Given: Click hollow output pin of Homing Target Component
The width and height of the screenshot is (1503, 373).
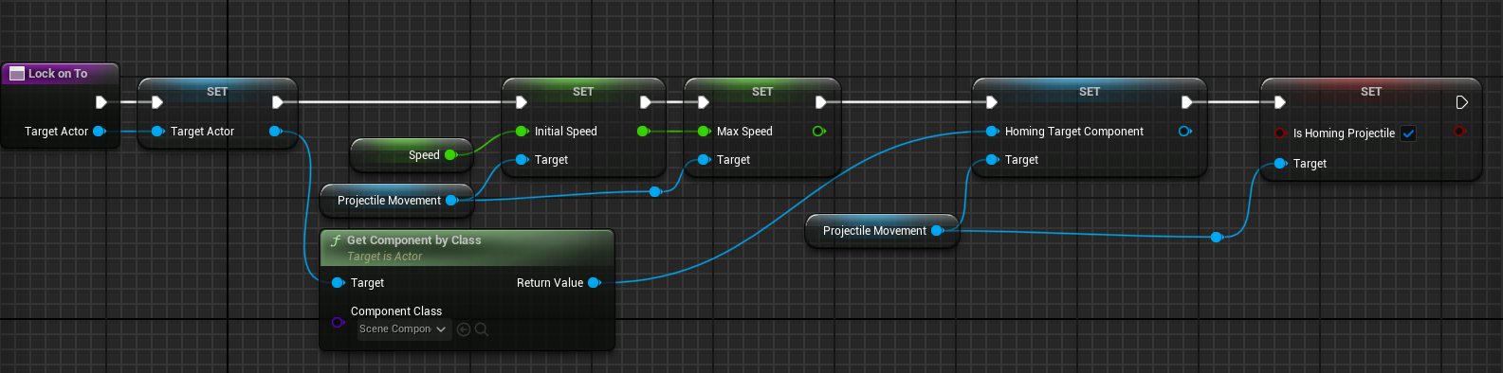Looking at the screenshot, I should click(1185, 132).
